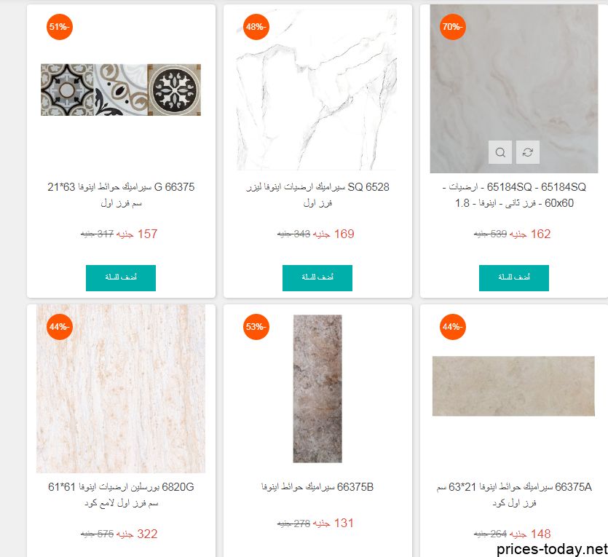Click the 51% discount badge
Viewport: 608px width, 557px height.
pos(60,27)
